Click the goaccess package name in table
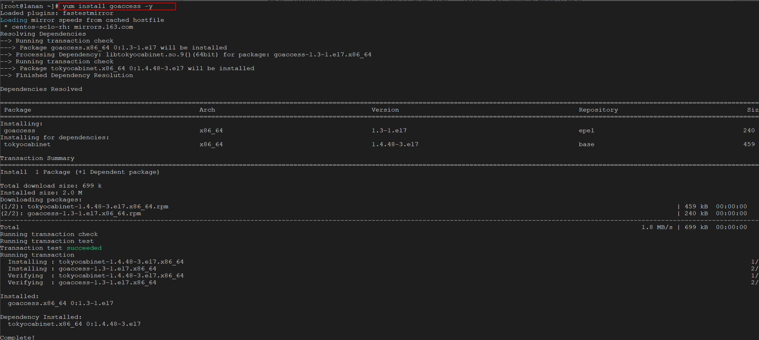 tap(19, 131)
